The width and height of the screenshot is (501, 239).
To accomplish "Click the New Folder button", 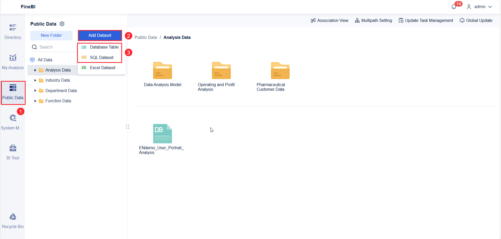I will (x=51, y=35).
